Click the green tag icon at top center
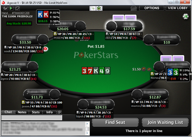The height and width of the screenshot is (137, 192). coord(93,8)
